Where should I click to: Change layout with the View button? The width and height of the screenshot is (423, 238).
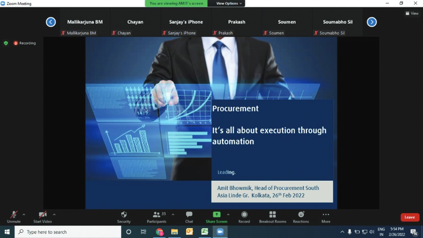[x=412, y=13]
